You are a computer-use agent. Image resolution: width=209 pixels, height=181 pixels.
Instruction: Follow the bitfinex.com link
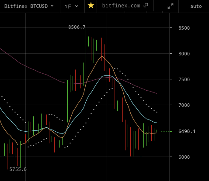click(121, 6)
